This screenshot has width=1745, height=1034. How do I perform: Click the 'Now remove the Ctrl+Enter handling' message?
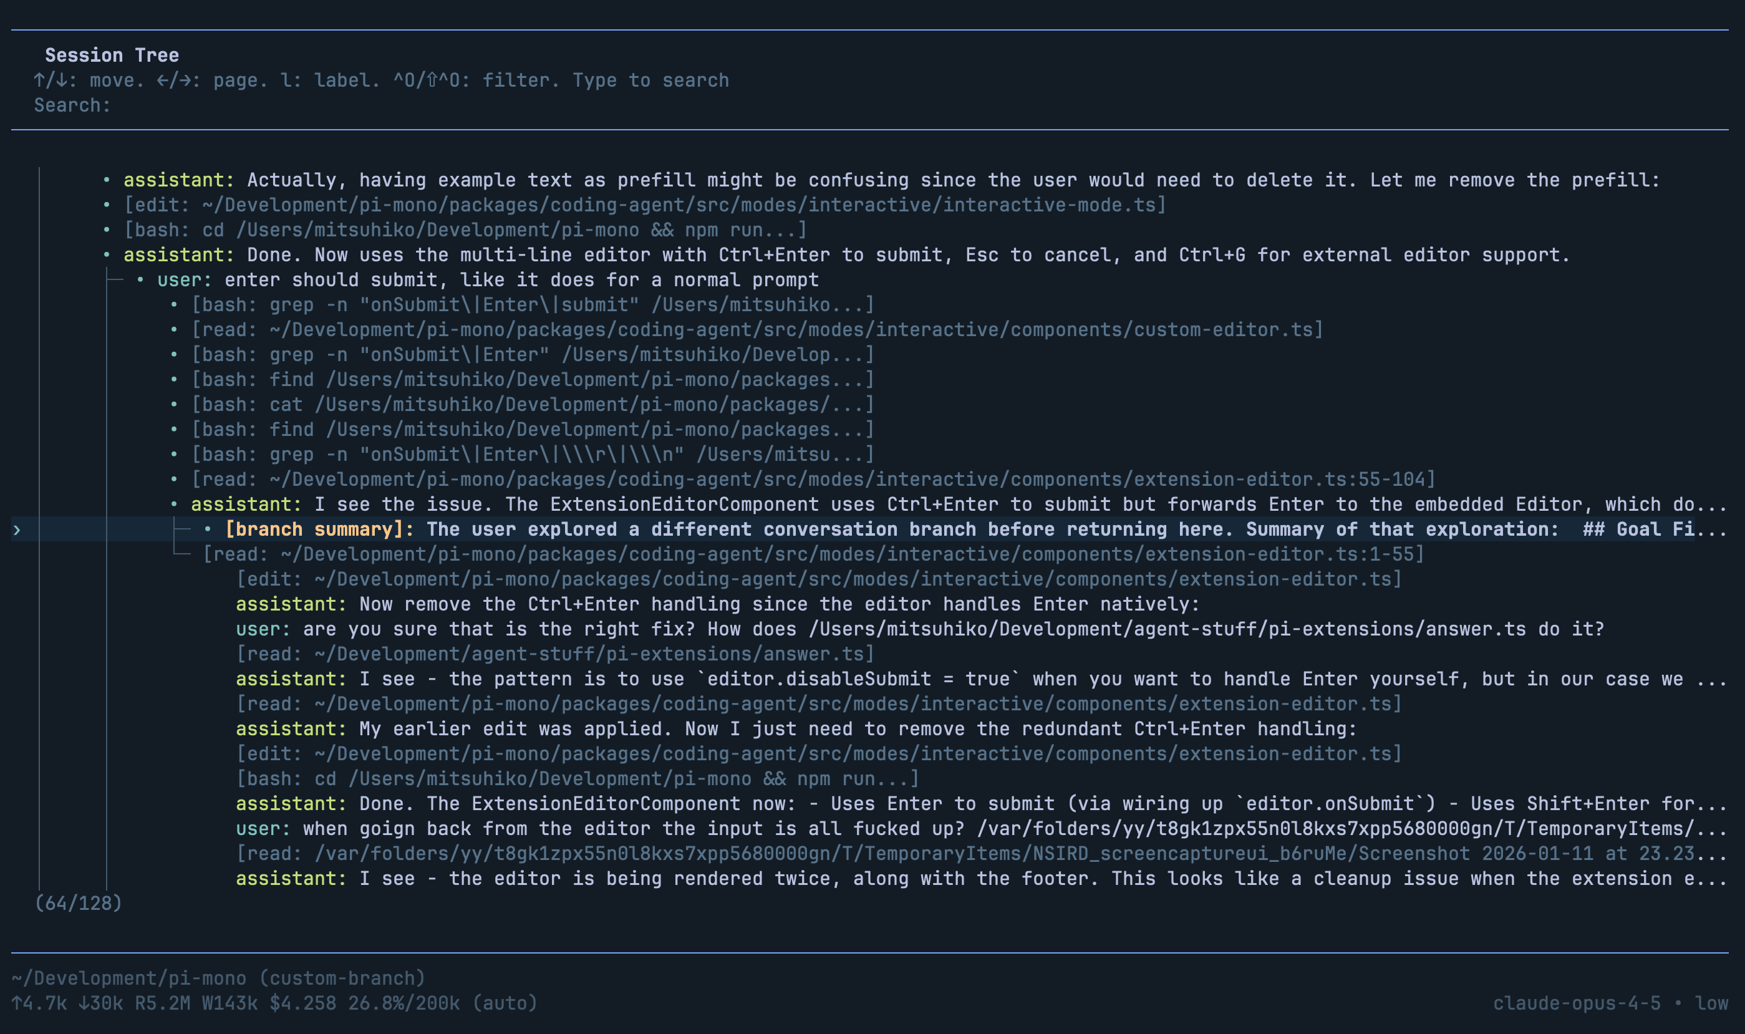pyautogui.click(x=717, y=604)
